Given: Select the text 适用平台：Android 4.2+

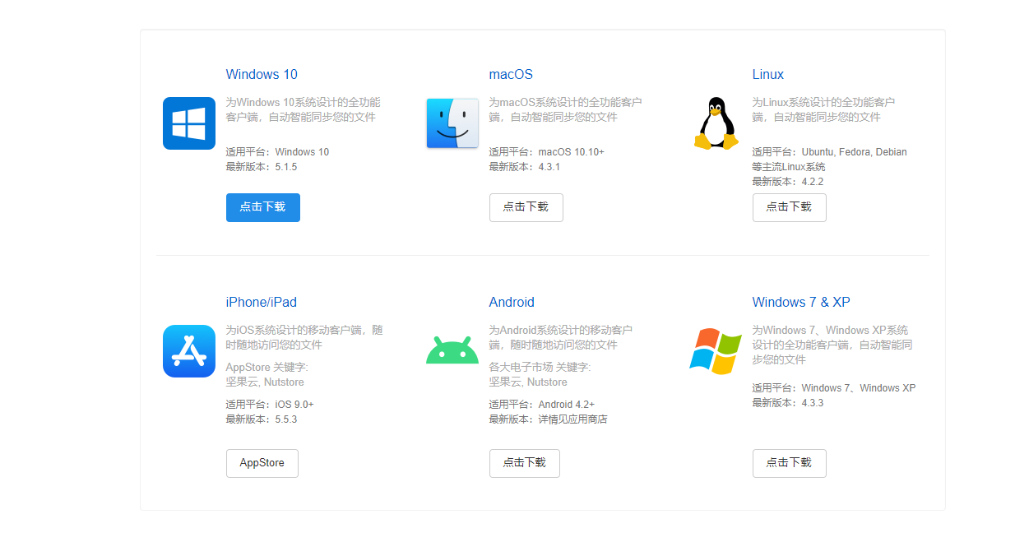Looking at the screenshot, I should pos(542,405).
